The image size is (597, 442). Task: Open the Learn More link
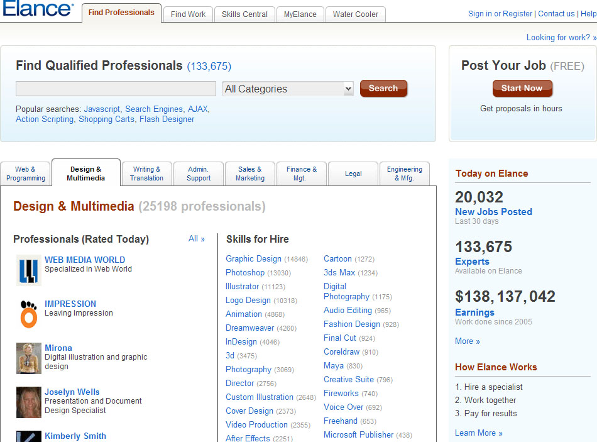click(x=478, y=433)
